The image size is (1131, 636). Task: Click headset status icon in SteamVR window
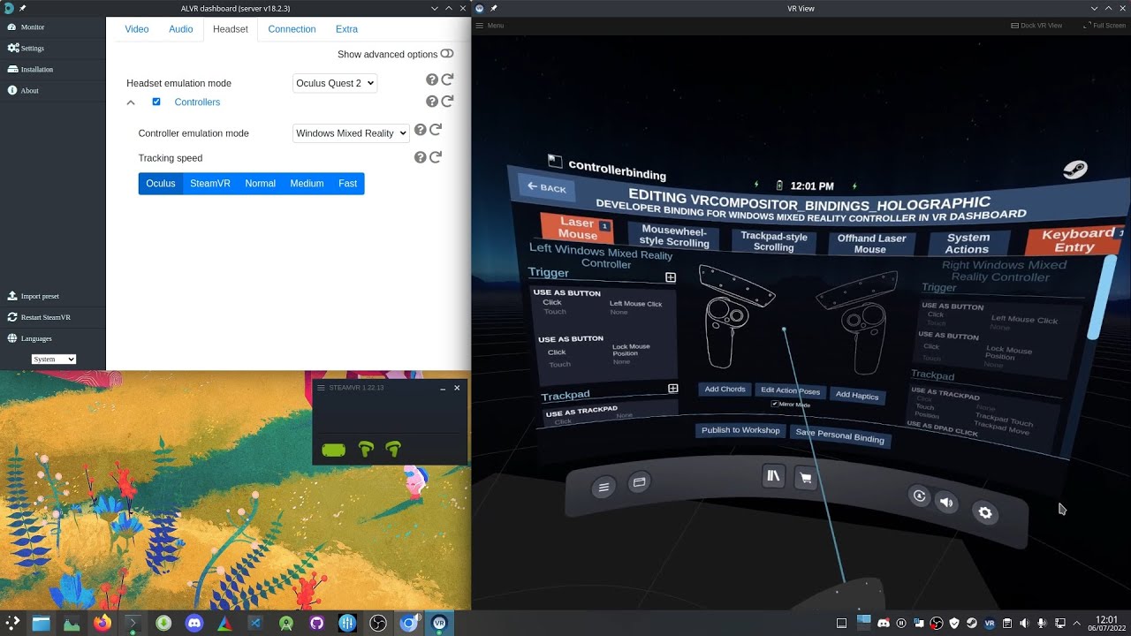(x=334, y=450)
